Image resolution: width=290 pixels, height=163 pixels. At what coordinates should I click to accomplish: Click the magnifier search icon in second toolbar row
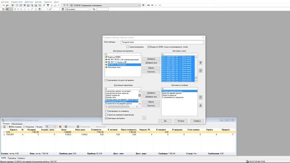(94, 9)
